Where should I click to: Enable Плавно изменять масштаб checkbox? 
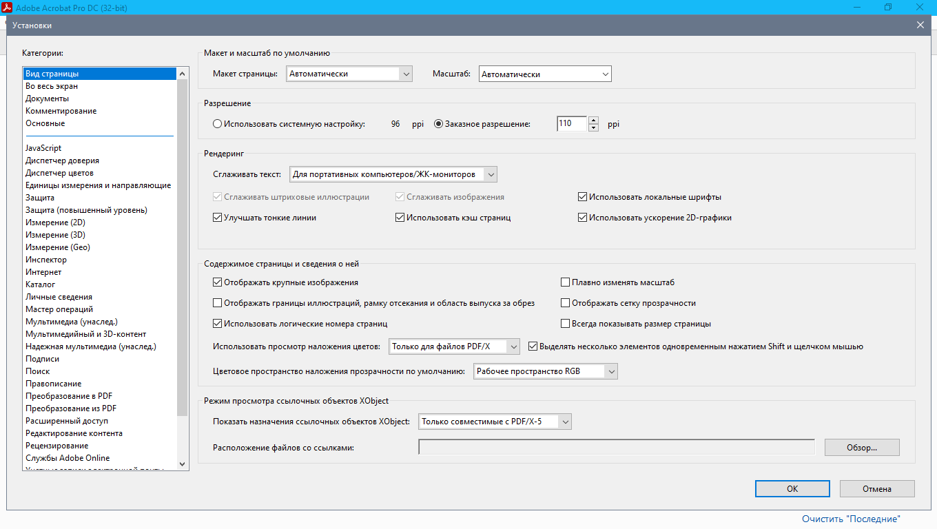click(x=565, y=282)
